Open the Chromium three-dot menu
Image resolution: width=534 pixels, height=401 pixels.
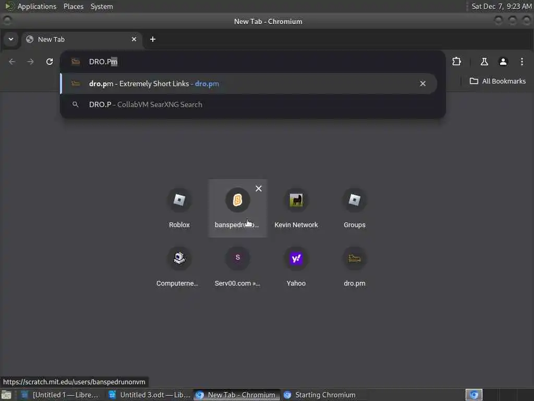pos(521,62)
